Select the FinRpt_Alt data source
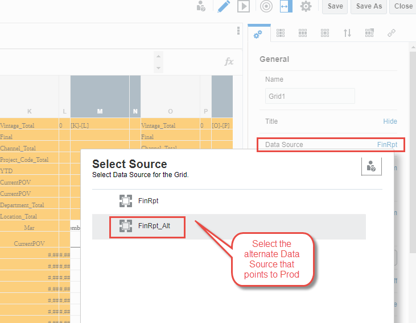 point(154,226)
